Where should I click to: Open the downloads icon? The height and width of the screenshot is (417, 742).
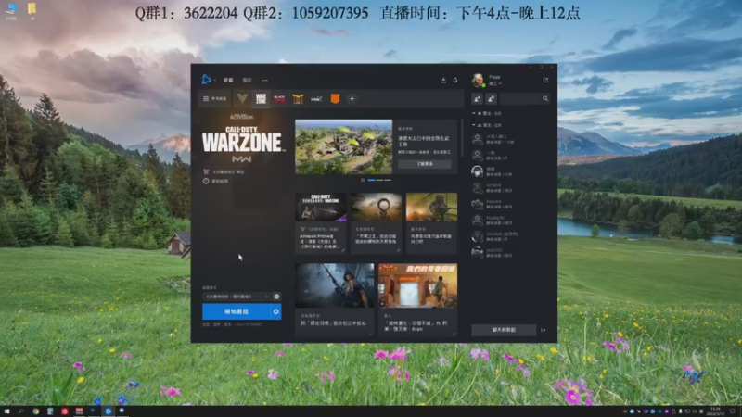[443, 81]
